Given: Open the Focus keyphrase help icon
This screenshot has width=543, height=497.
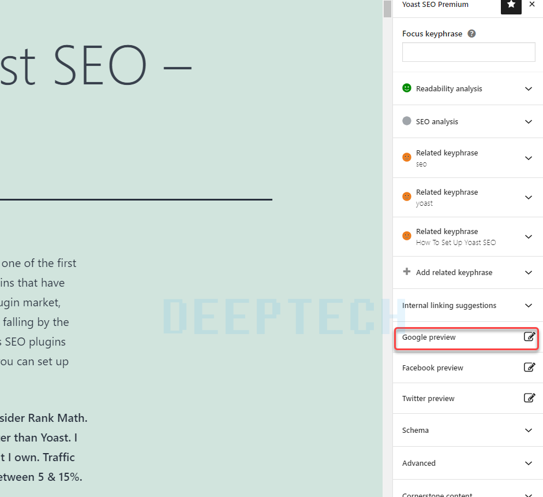Looking at the screenshot, I should pyautogui.click(x=471, y=34).
